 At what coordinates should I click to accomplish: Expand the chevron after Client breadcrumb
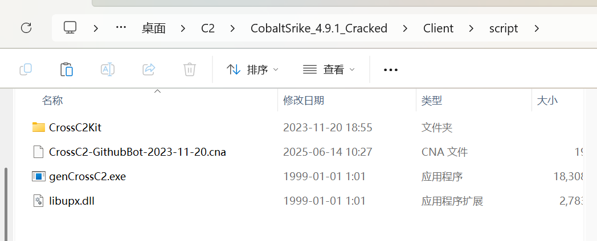(472, 28)
